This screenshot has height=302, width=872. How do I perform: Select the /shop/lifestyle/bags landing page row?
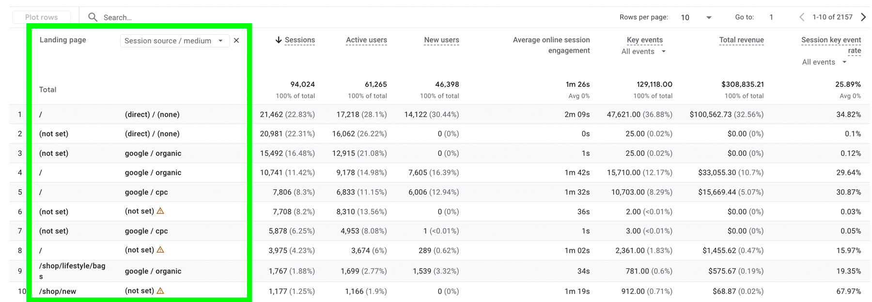click(72, 271)
